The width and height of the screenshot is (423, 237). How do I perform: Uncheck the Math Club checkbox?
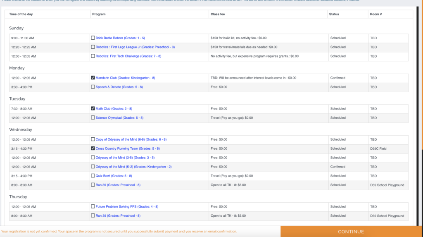[93, 109]
